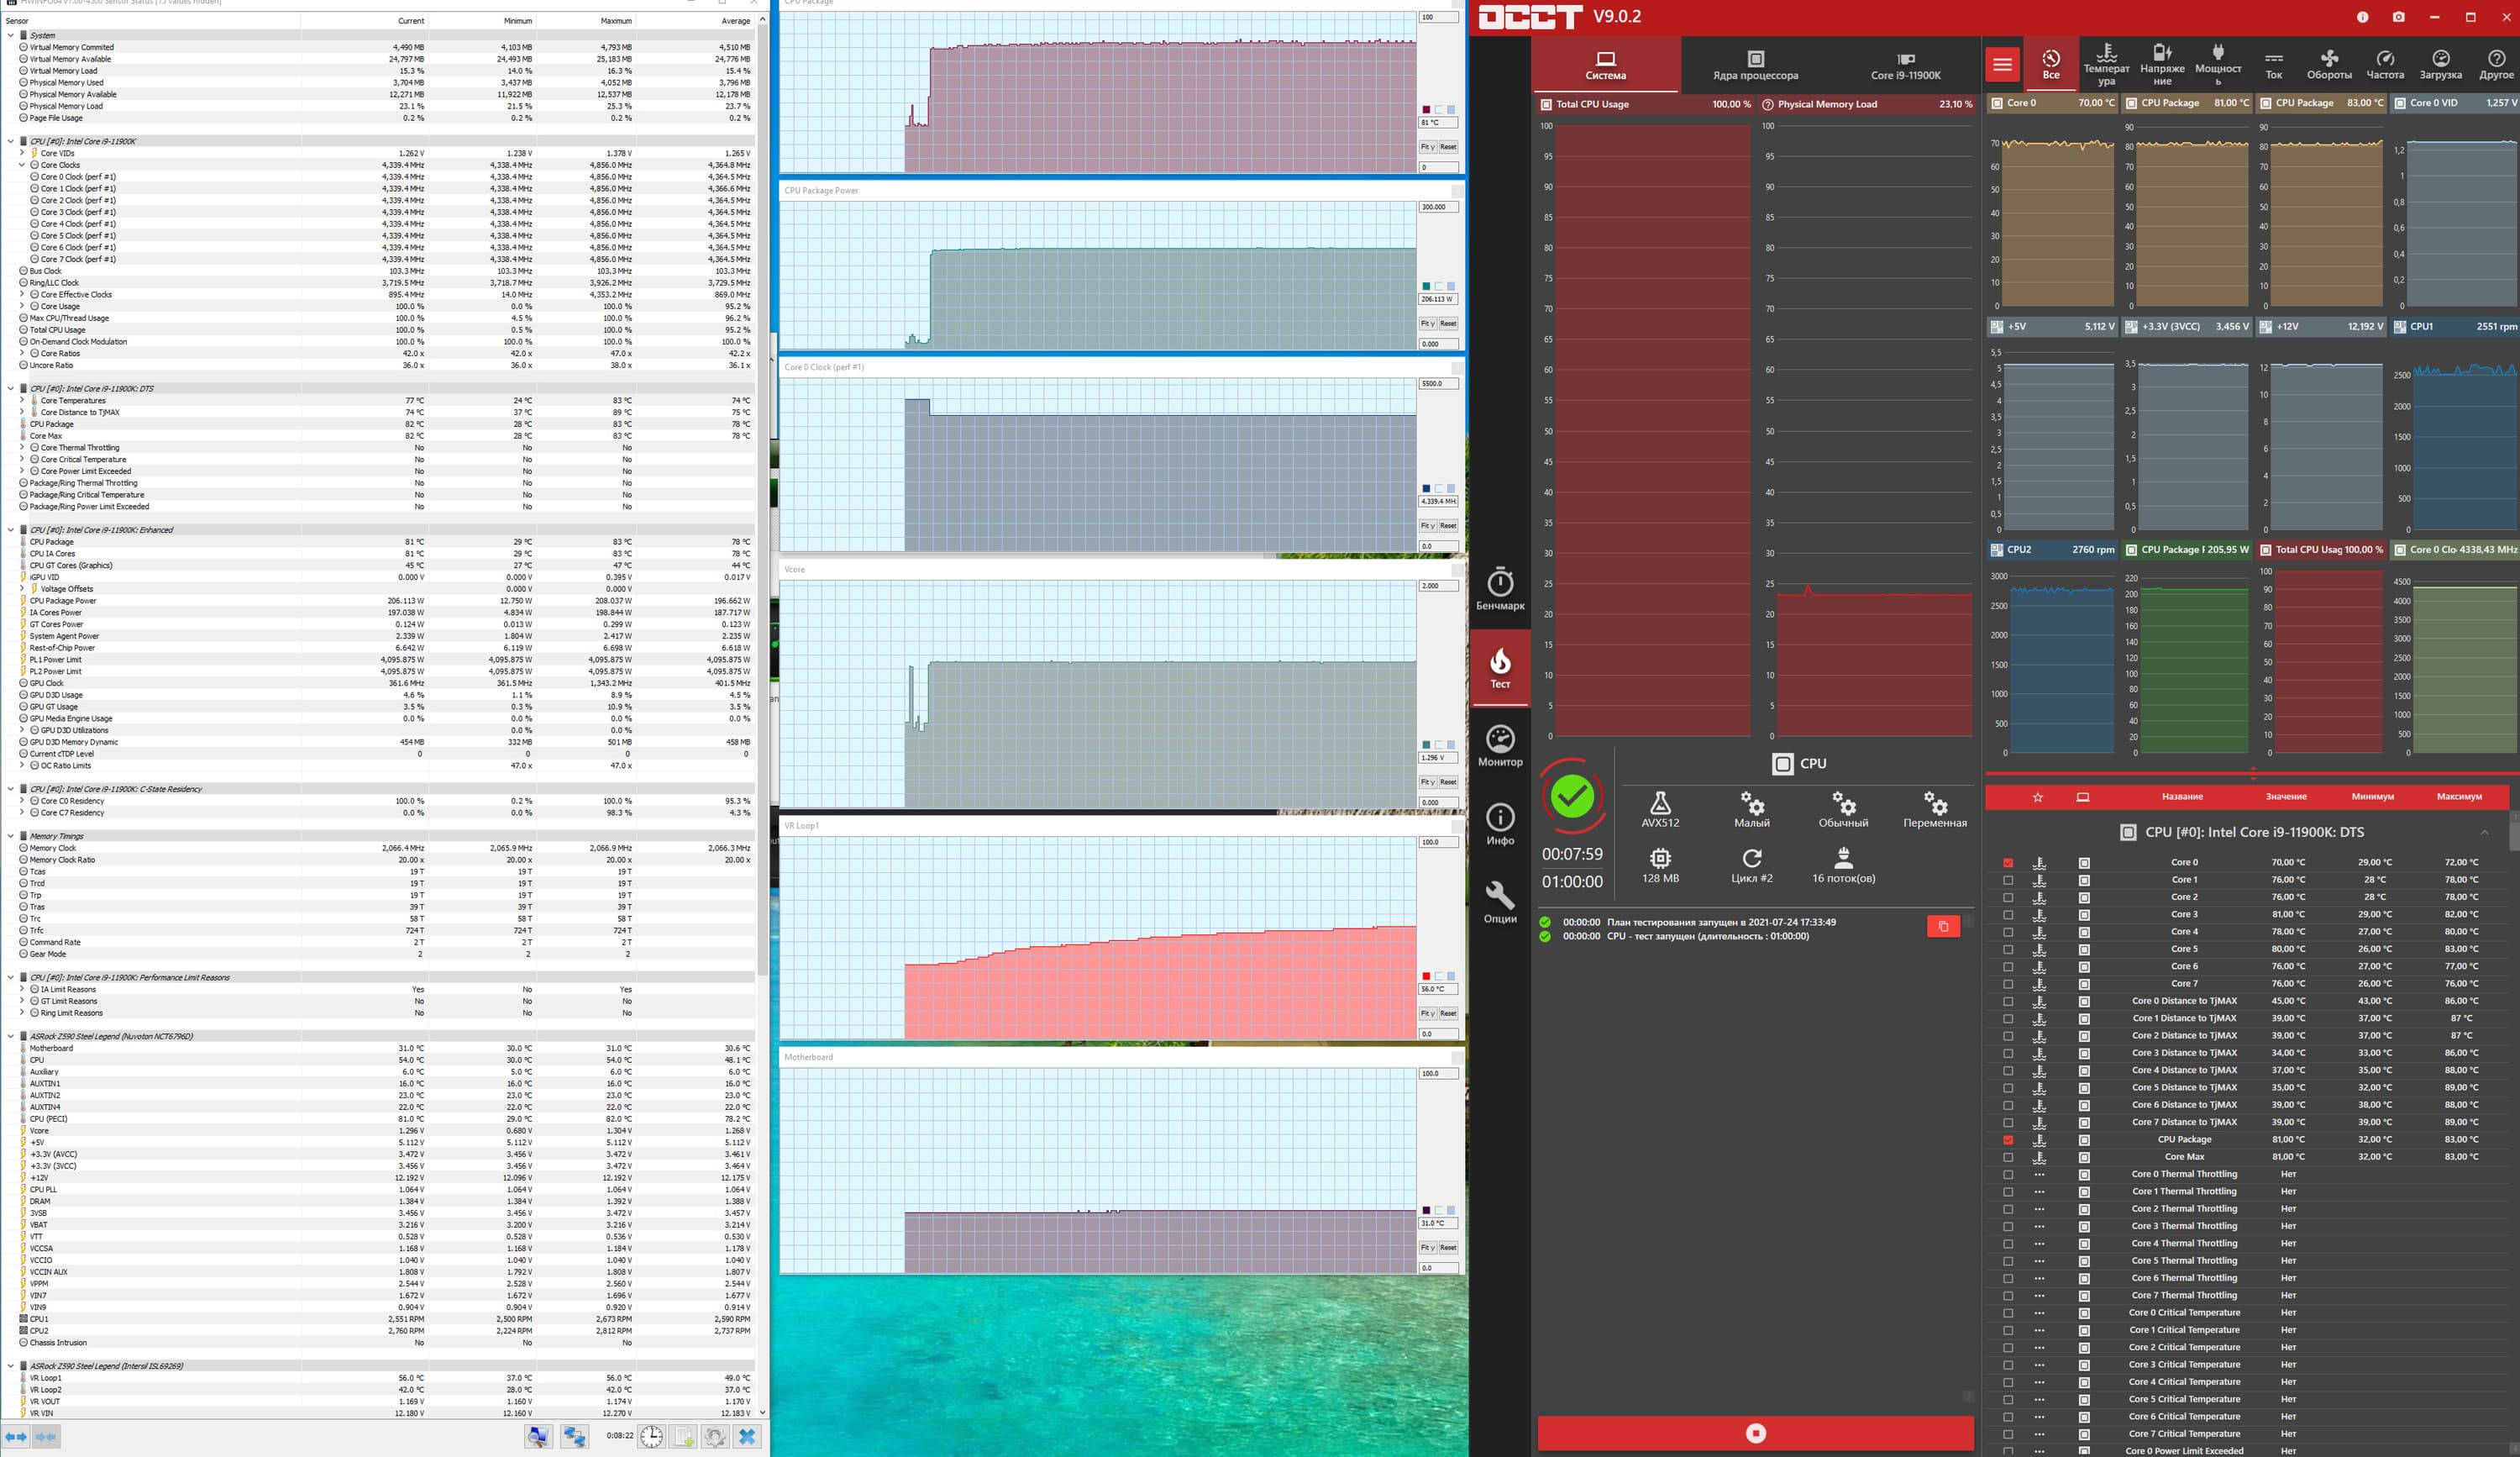Take OCCT screenshot with camera icon

pyautogui.click(x=2398, y=17)
